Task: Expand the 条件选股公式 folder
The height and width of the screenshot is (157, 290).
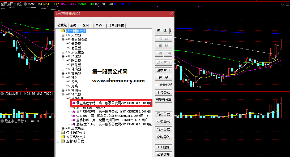Action: click(58, 133)
